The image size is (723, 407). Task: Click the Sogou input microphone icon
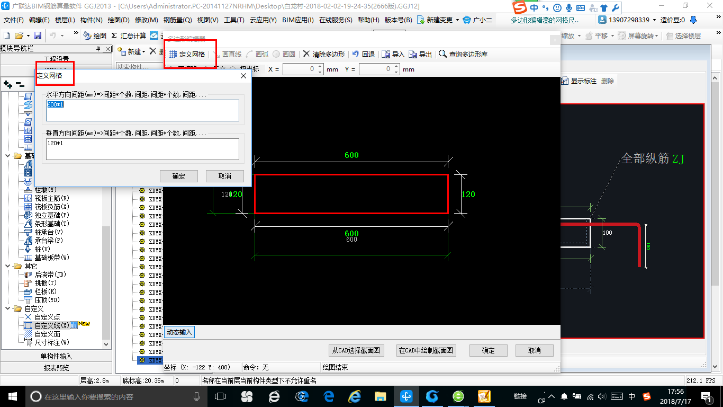coord(569,8)
